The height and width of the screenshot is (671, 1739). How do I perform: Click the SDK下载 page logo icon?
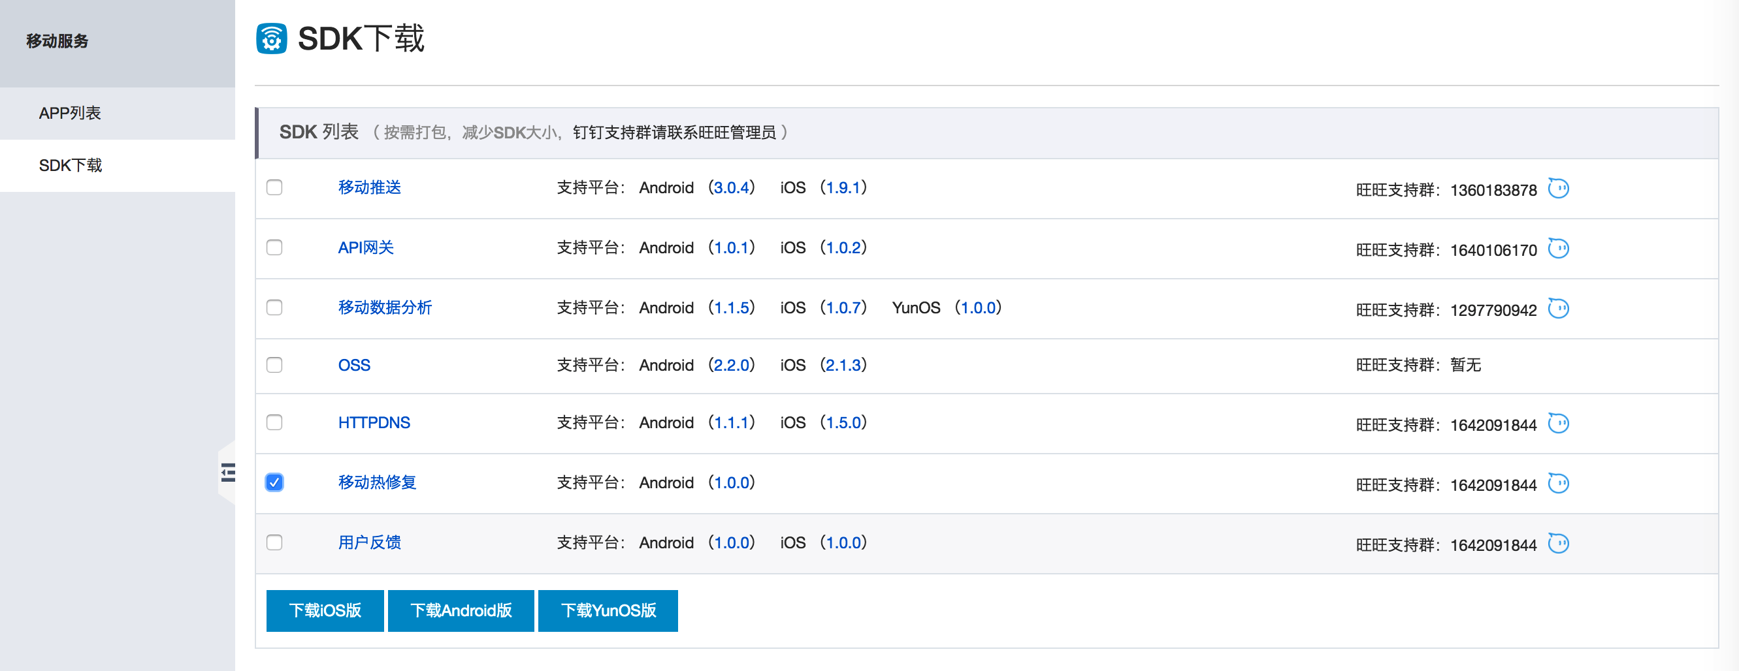tap(271, 39)
